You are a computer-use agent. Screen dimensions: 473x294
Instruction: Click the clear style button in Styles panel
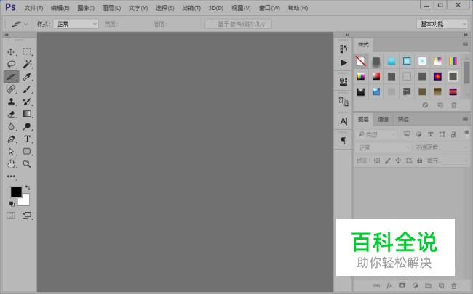pos(425,105)
